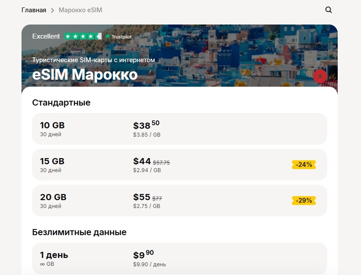The width and height of the screenshot is (361, 275).
Task: Click the Марокко eSIM breadcrumb
Action: tap(80, 10)
